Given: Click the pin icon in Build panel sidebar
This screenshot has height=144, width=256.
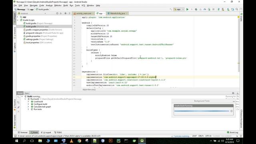Looking at the screenshot, I should coord(18,107).
